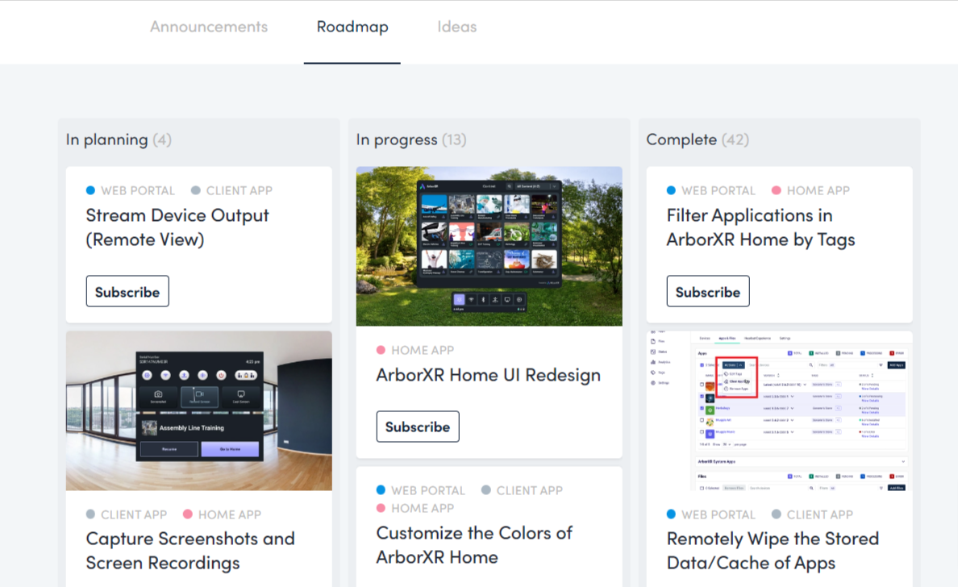
Task: View Capture Screenshots card preview image
Action: coord(199,410)
